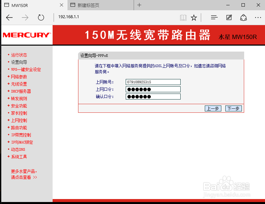
Task: Make a web note pen icon
Action: click(229, 17)
